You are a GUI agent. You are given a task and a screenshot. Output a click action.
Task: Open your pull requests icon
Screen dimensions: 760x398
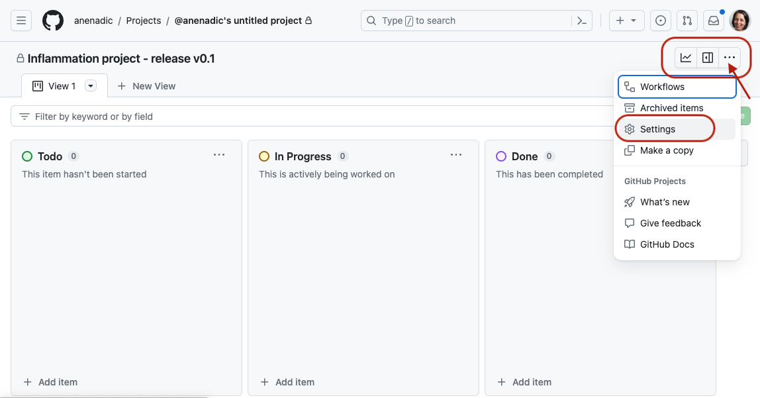687,21
